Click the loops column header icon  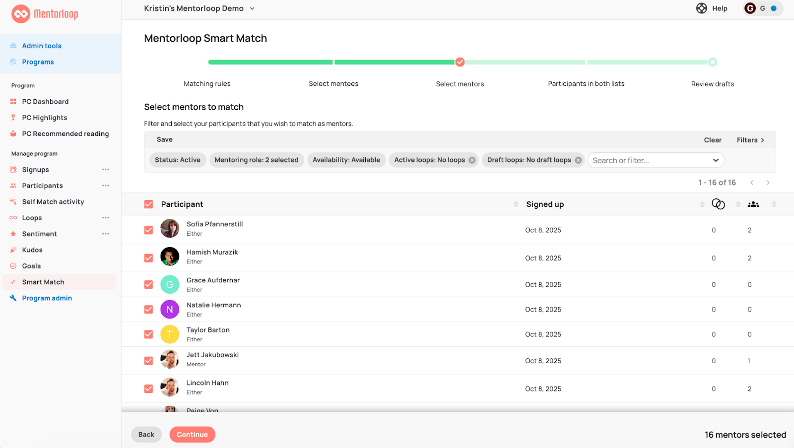coord(718,204)
